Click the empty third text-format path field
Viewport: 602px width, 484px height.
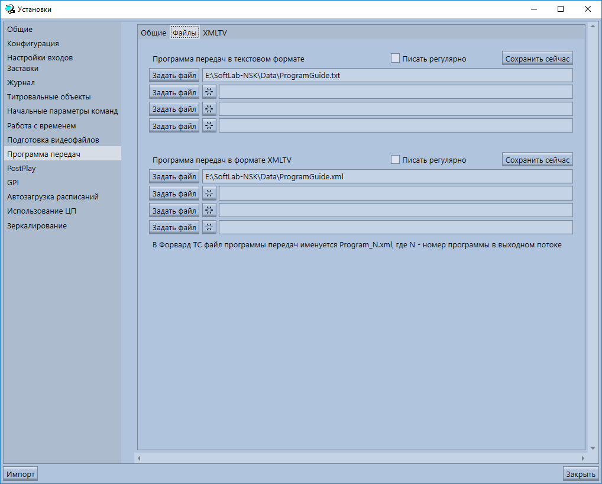(396, 109)
